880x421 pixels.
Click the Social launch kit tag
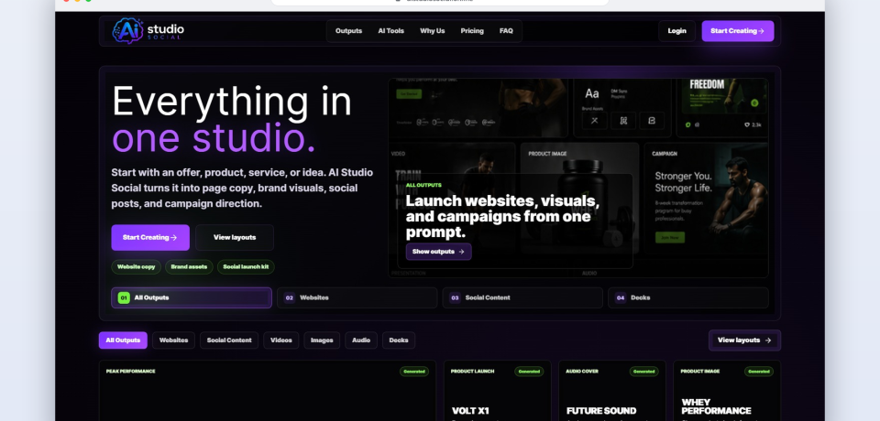246,267
